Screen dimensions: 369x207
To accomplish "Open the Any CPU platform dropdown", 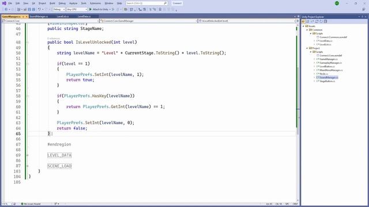I will pos(77,9).
